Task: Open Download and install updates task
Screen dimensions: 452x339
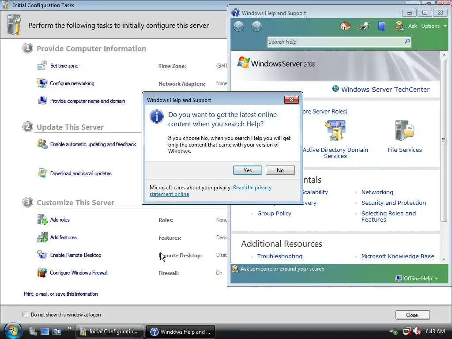Action: pyautogui.click(x=81, y=173)
